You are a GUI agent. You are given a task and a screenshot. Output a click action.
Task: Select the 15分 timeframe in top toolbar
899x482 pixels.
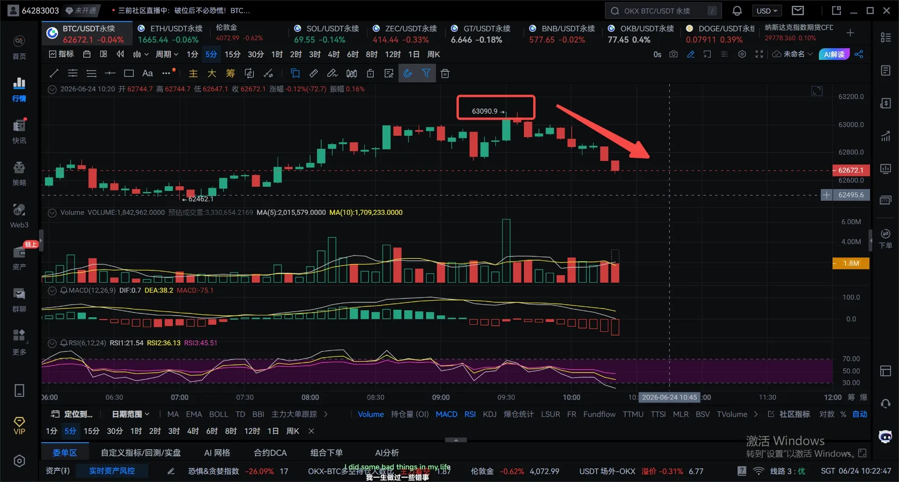pyautogui.click(x=232, y=54)
